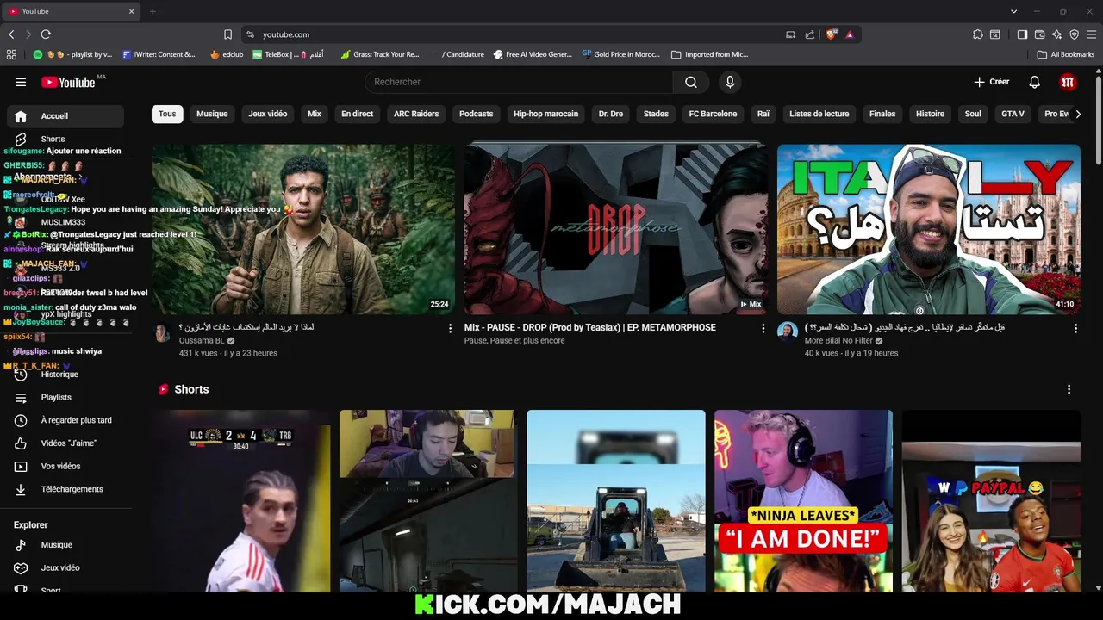Open Brave Shields icon in address bar
This screenshot has height=620, width=1103.
(x=831, y=34)
